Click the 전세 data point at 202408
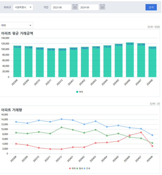162x175 pixels. (x=152, y=135)
